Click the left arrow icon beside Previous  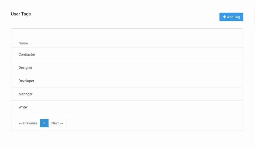pyautogui.click(x=21, y=123)
